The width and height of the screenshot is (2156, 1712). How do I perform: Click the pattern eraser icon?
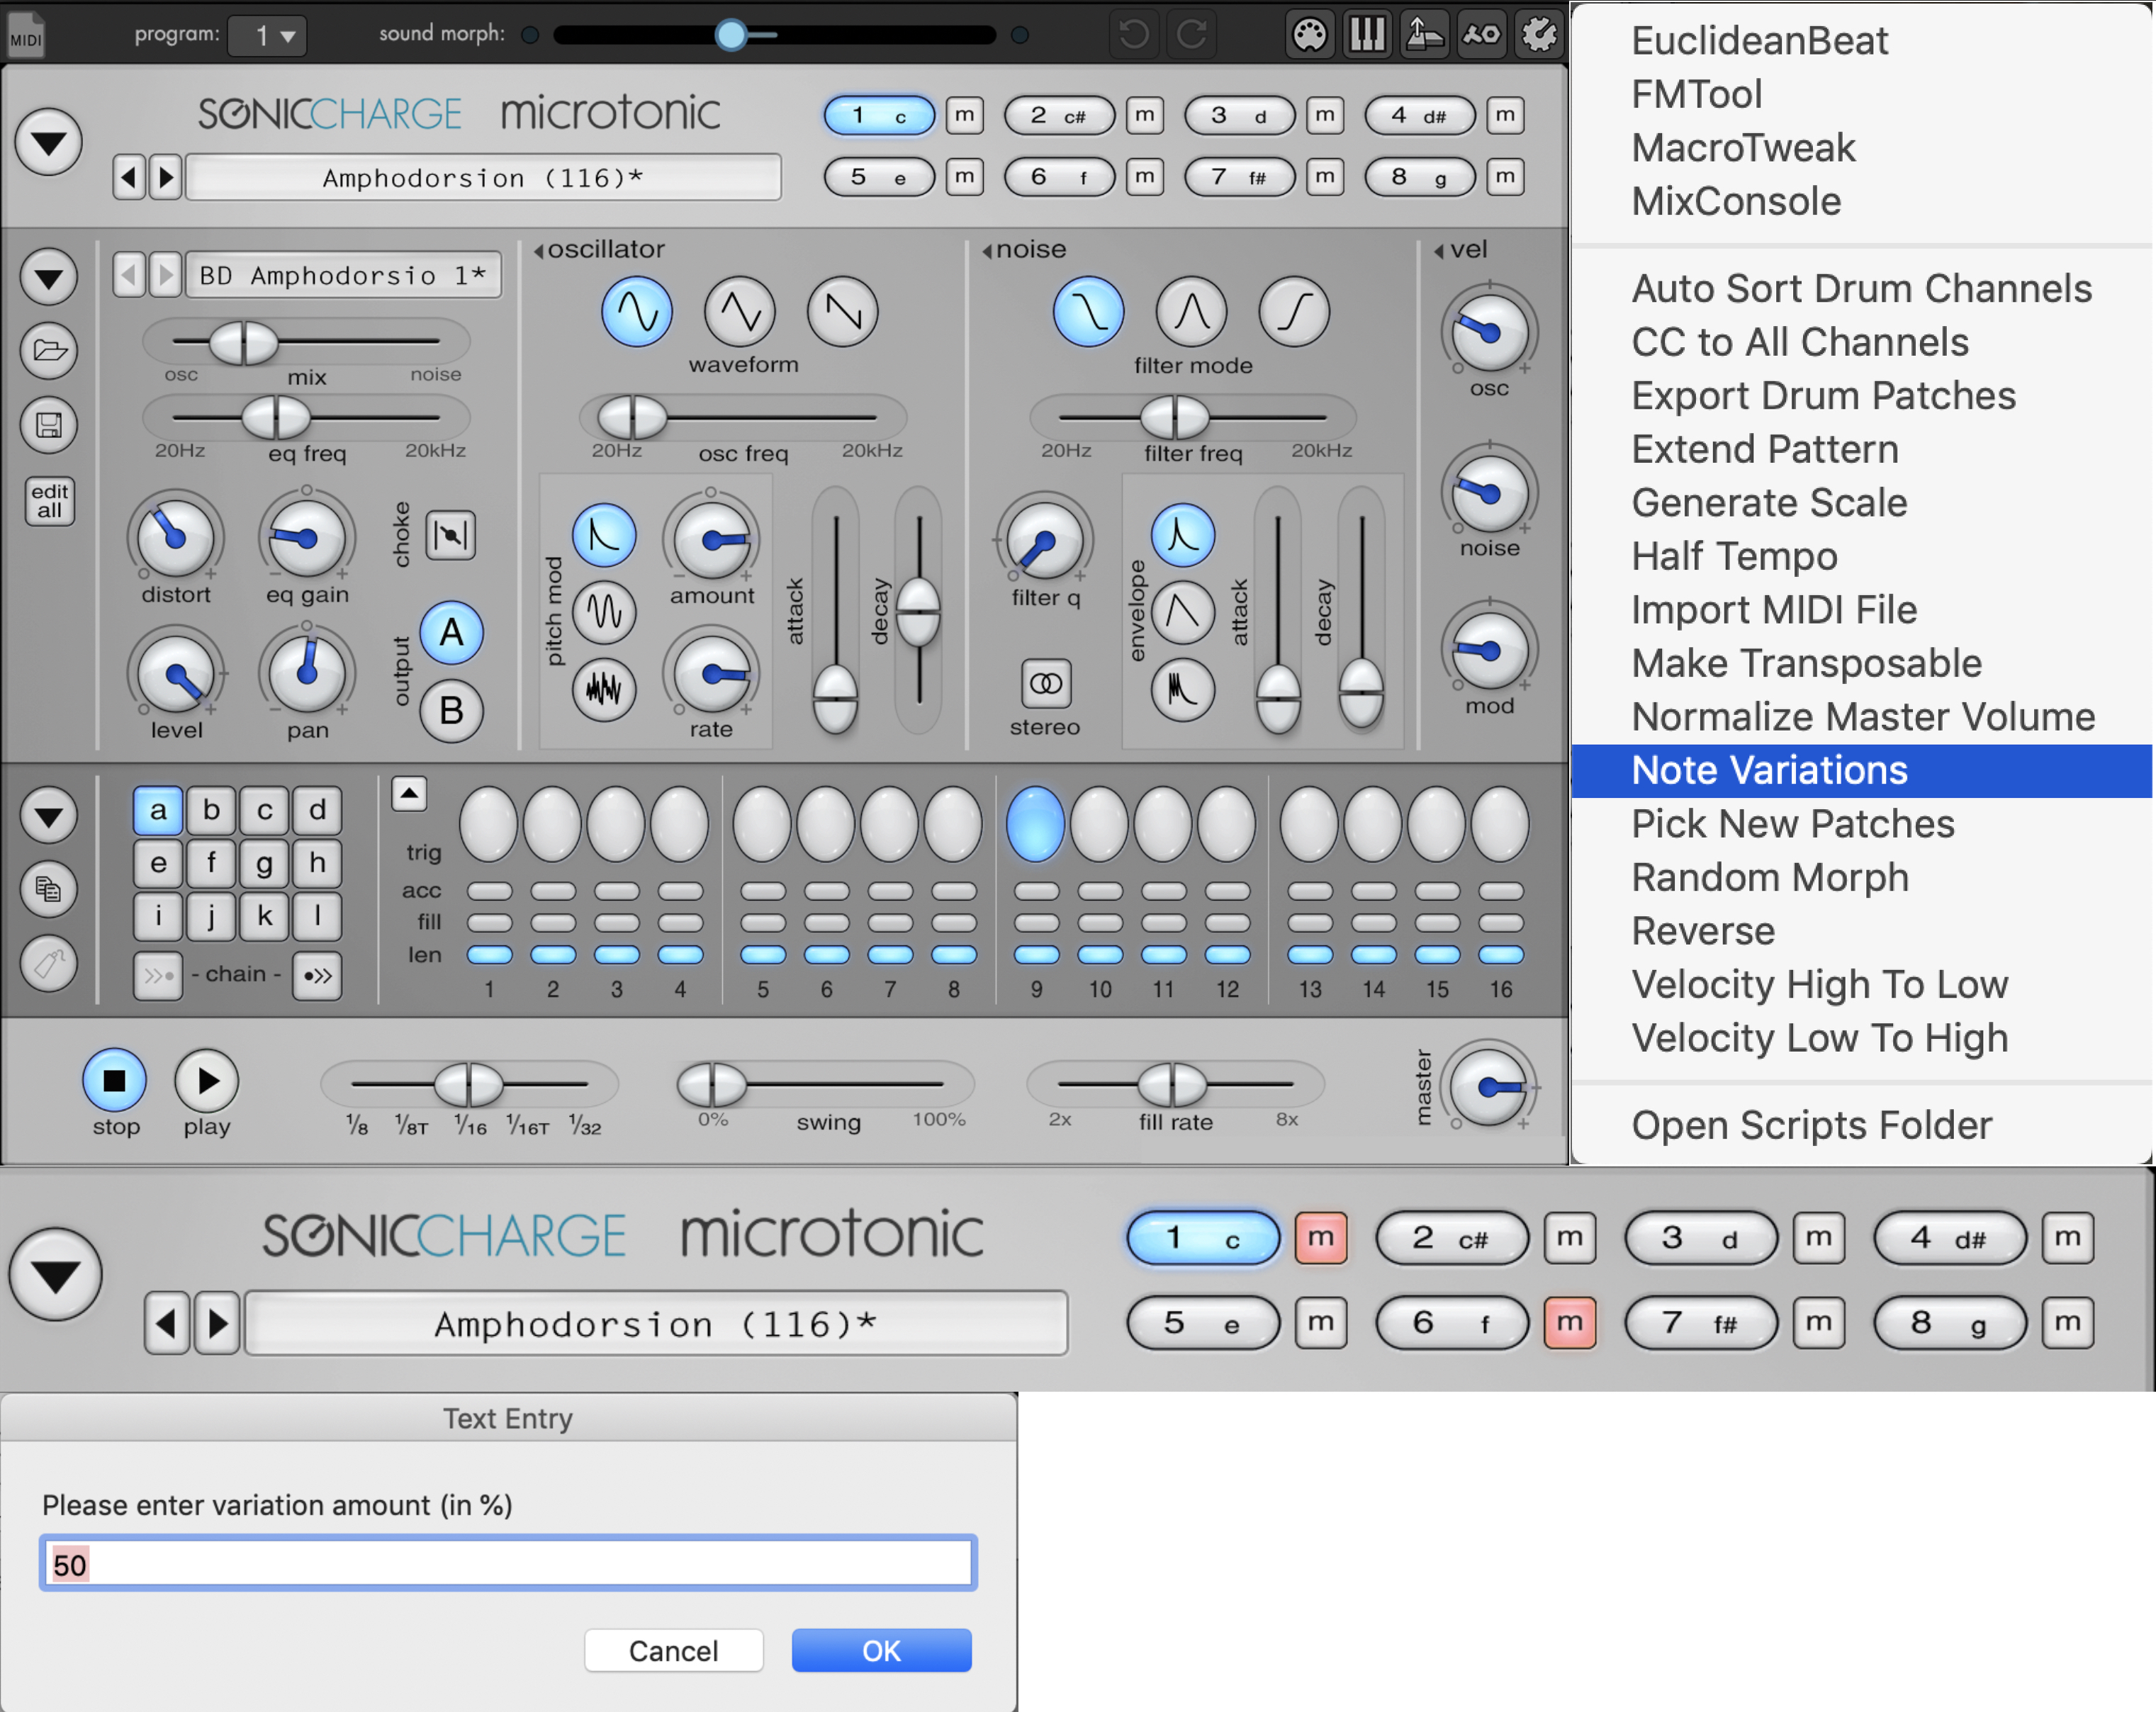tap(49, 965)
